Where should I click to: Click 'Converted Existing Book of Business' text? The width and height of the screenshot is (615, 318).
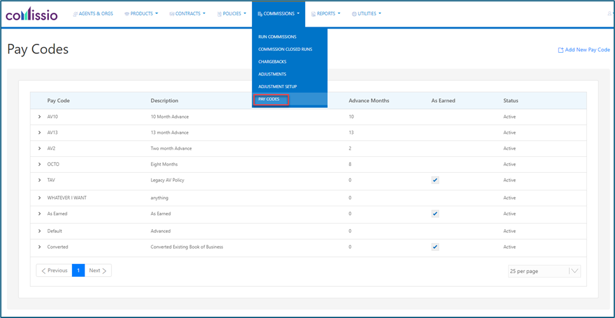[x=187, y=247]
